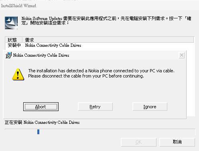Image resolution: width=199 pixels, height=151 pixels.
Task: Click the Nokia Connectivity Cable Driver dialog icon
Action: click(8, 55)
